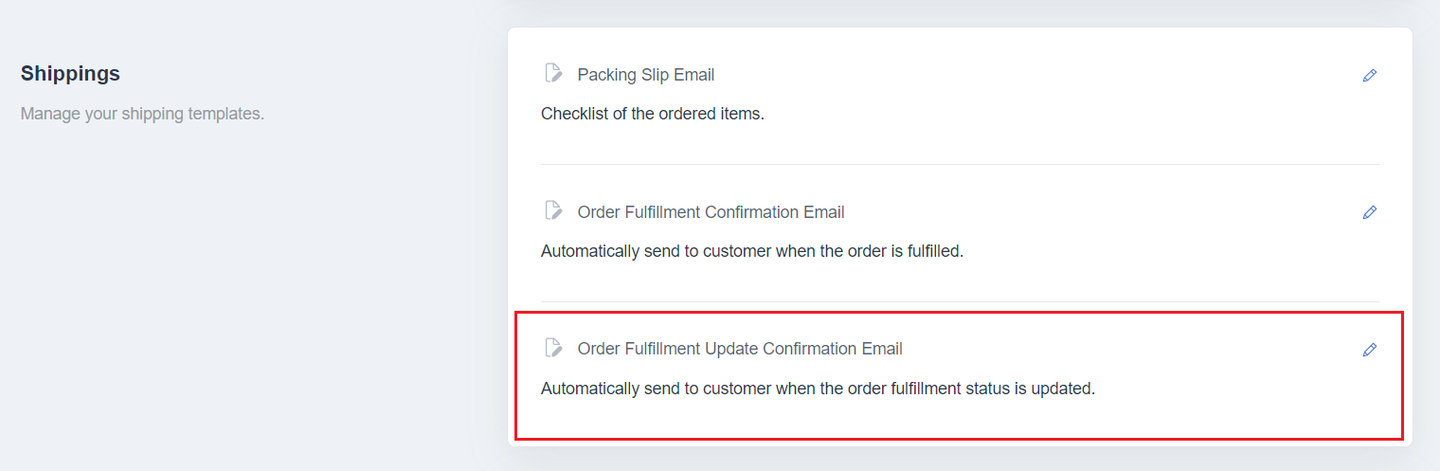Open the Packing Slip Email title

(x=646, y=75)
